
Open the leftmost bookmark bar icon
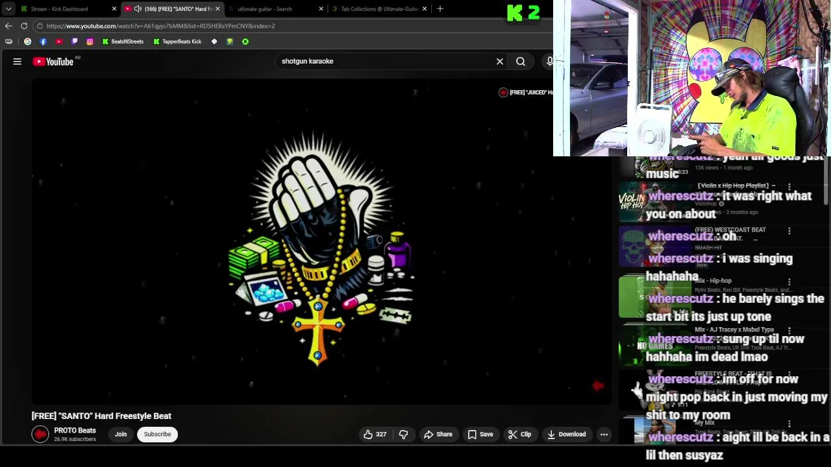tap(8, 42)
